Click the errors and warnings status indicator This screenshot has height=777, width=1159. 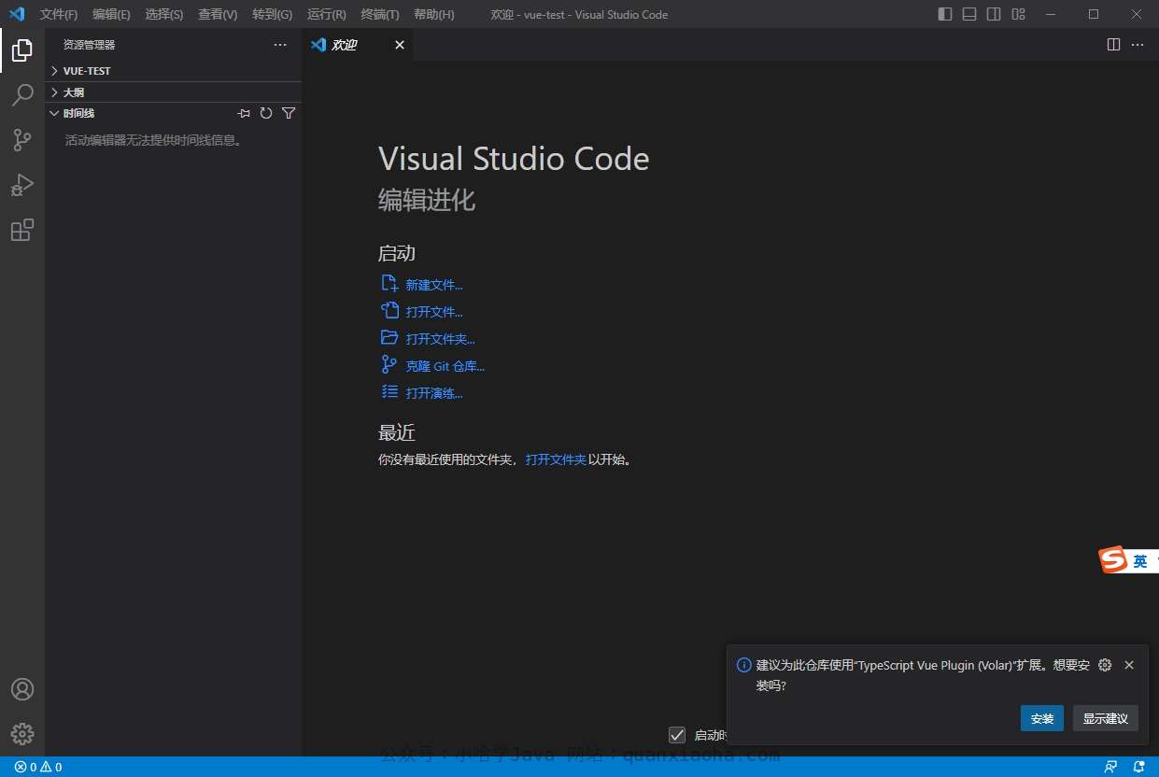point(38,767)
